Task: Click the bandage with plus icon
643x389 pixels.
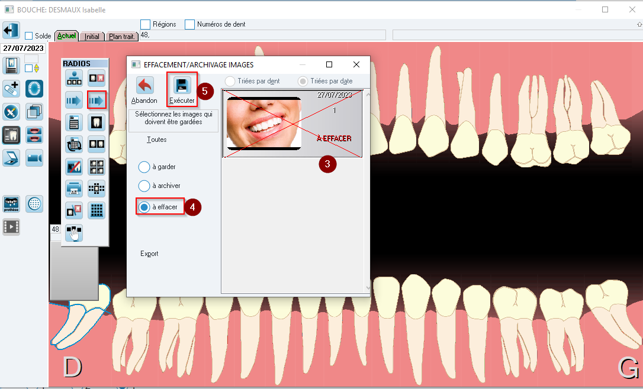Action: (11, 89)
